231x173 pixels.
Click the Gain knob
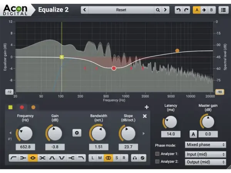pyautogui.click(x=55, y=133)
